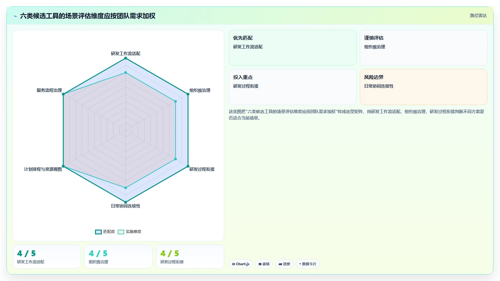Click the description paragraph below the cards
Viewport: 500px width, 281px height.
(x=357, y=115)
